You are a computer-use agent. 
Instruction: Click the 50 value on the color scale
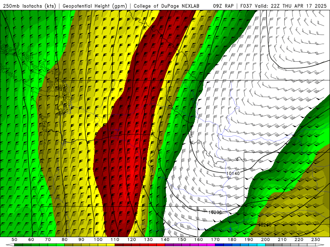pos(14,240)
